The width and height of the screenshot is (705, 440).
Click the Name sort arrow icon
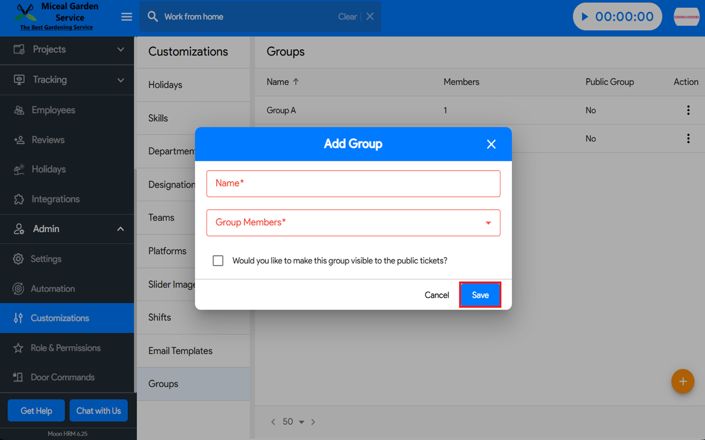[x=296, y=82]
